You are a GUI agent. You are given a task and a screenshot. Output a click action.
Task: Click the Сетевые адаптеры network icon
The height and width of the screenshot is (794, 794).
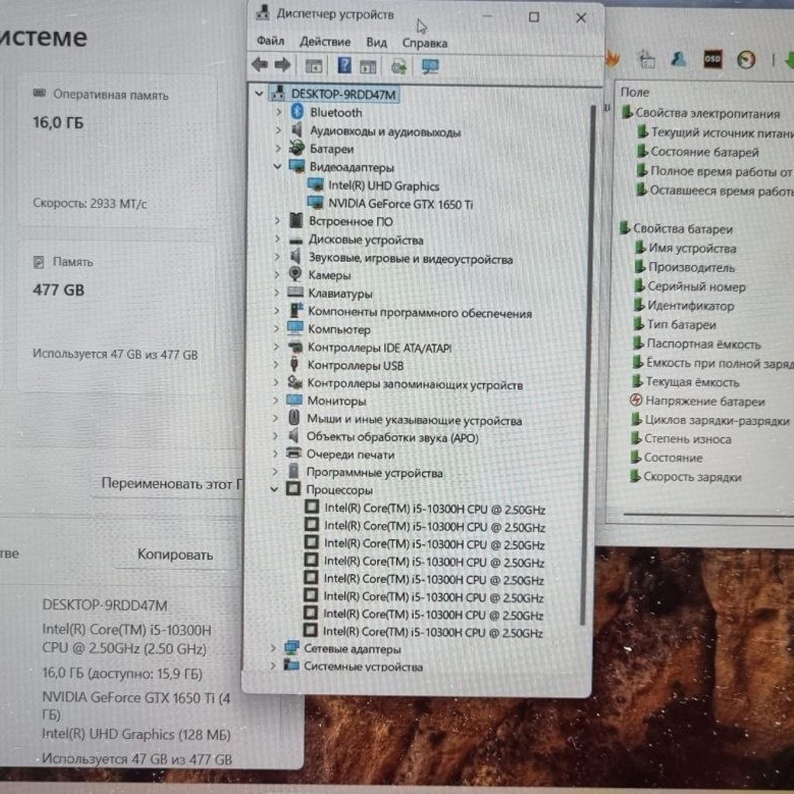click(x=292, y=647)
